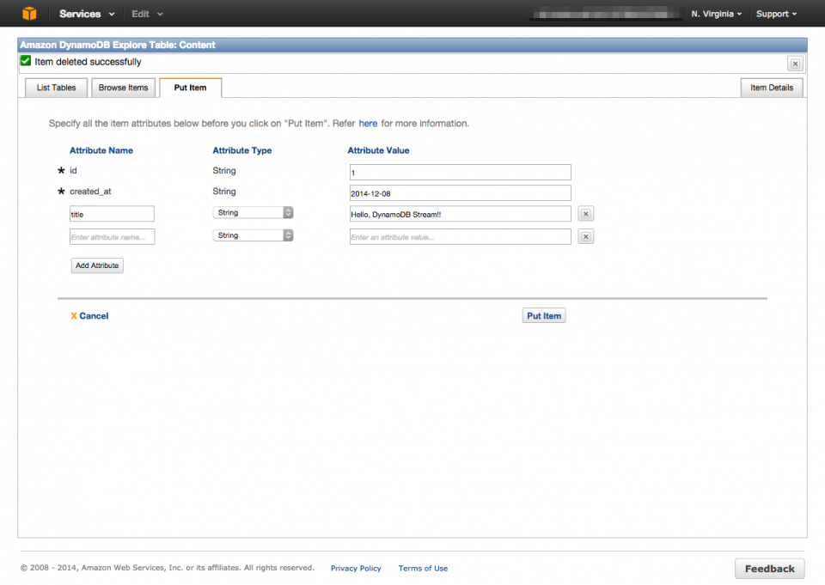Open the N. Virginia region dropdown

point(716,15)
